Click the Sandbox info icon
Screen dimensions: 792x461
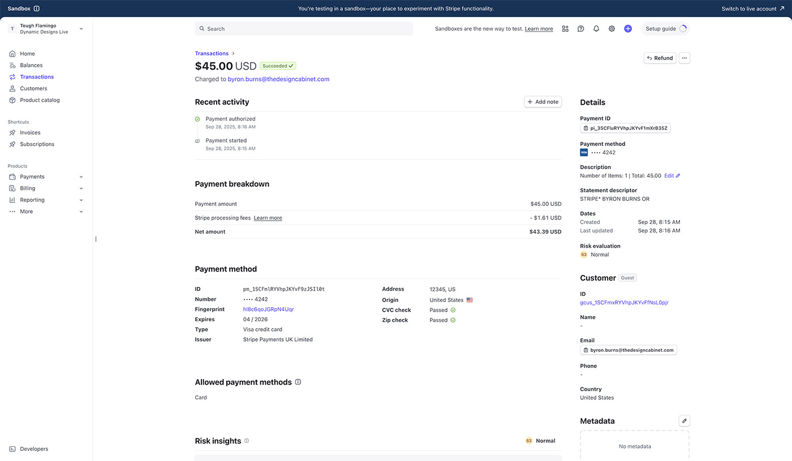tap(37, 8)
